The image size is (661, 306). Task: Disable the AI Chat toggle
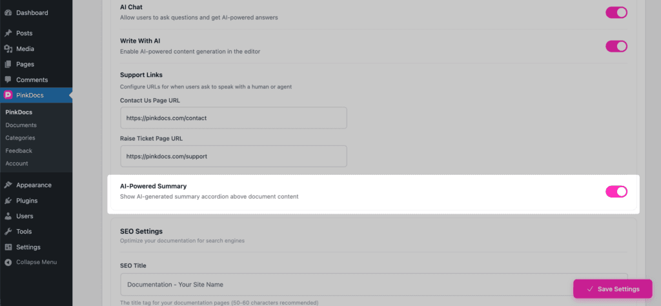616,12
